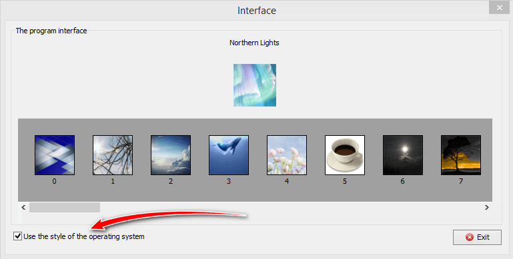Image resolution: width=513 pixels, height=259 pixels.
Task: Click the number 2 label under clouds thumbnail
Action: [171, 181]
